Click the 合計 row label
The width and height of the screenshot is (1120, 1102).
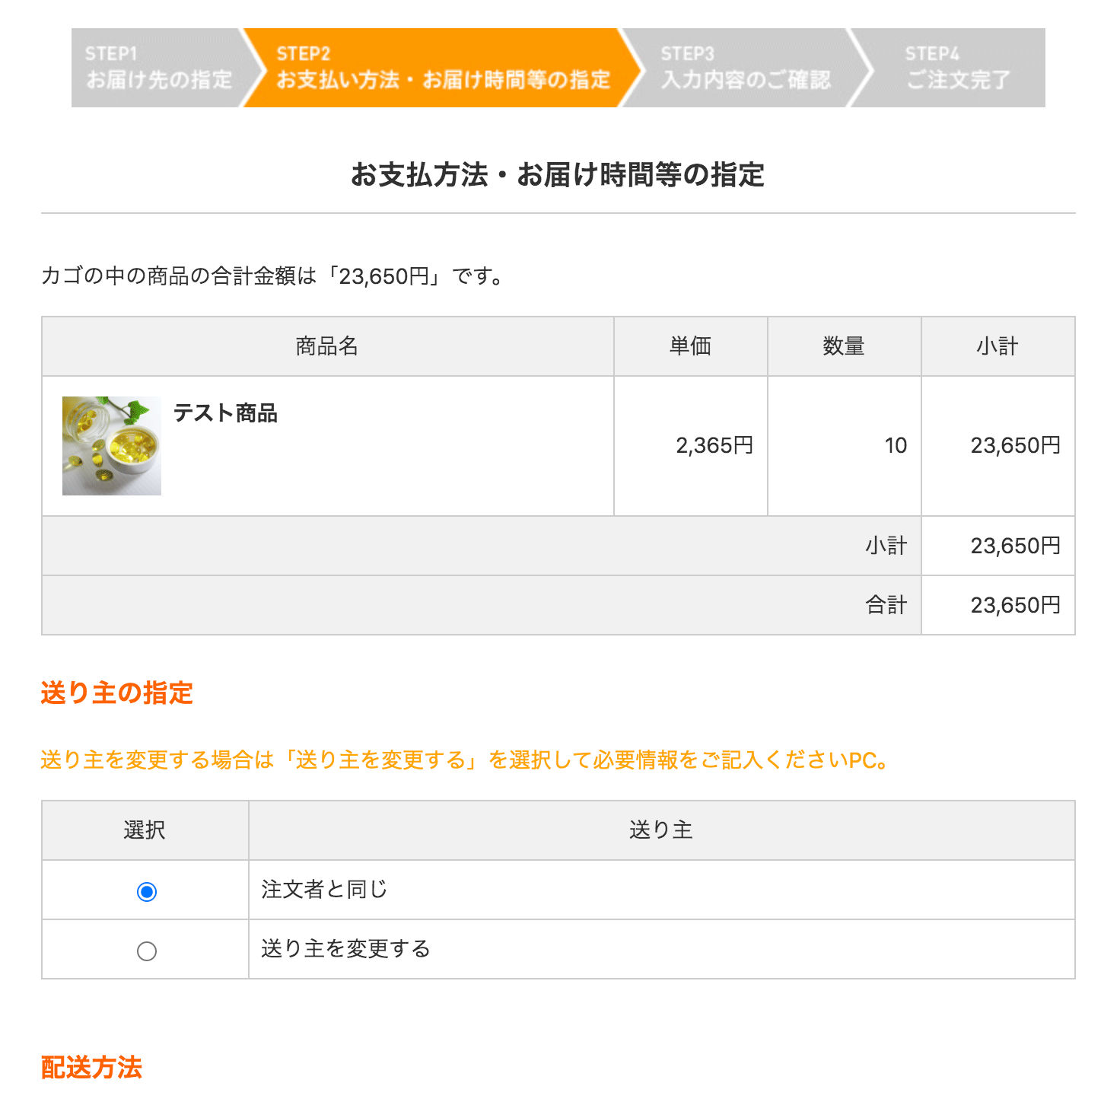click(886, 606)
